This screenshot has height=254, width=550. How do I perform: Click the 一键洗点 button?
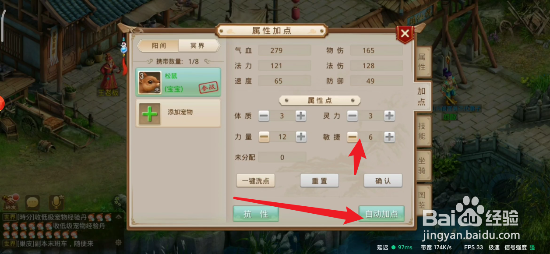click(256, 180)
